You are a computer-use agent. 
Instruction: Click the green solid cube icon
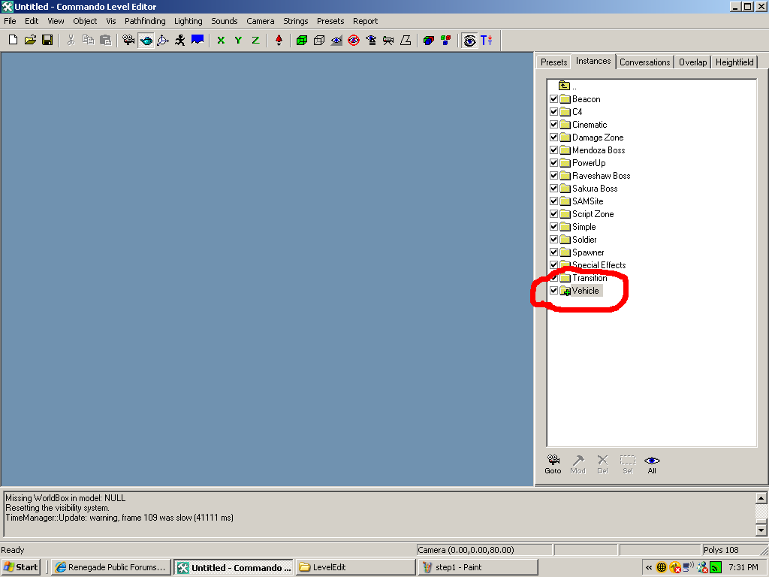coord(302,40)
